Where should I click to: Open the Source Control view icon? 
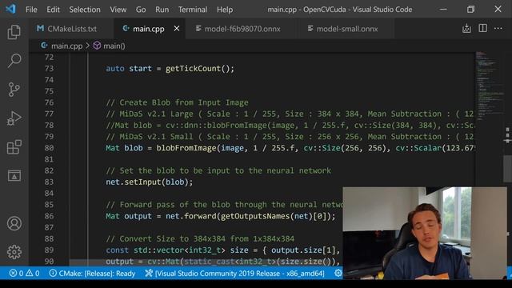click(x=14, y=90)
